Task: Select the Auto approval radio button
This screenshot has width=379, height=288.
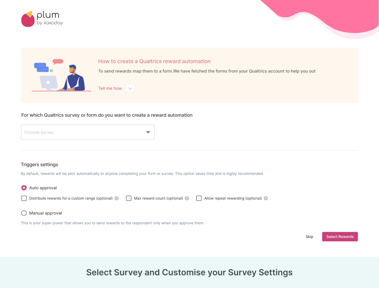Action: 24,188
